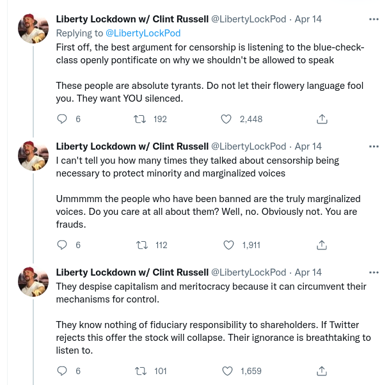Click the third tweet's profile avatar

(34, 281)
